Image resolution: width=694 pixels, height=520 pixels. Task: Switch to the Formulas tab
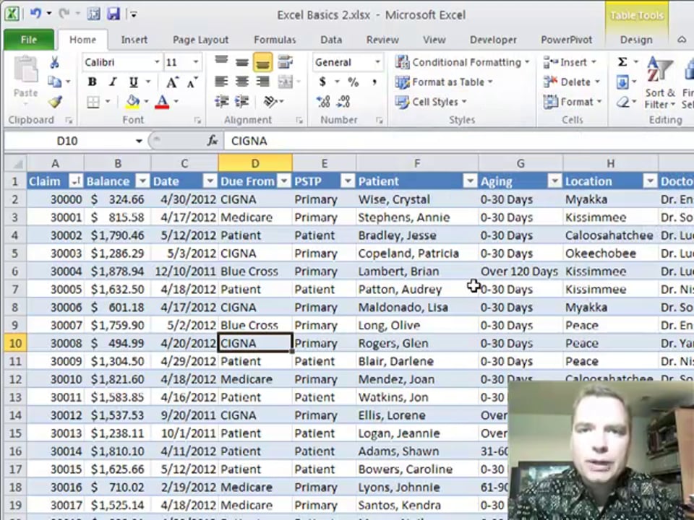[275, 40]
